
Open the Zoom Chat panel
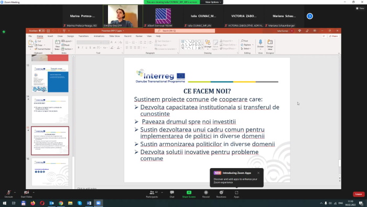point(172,194)
